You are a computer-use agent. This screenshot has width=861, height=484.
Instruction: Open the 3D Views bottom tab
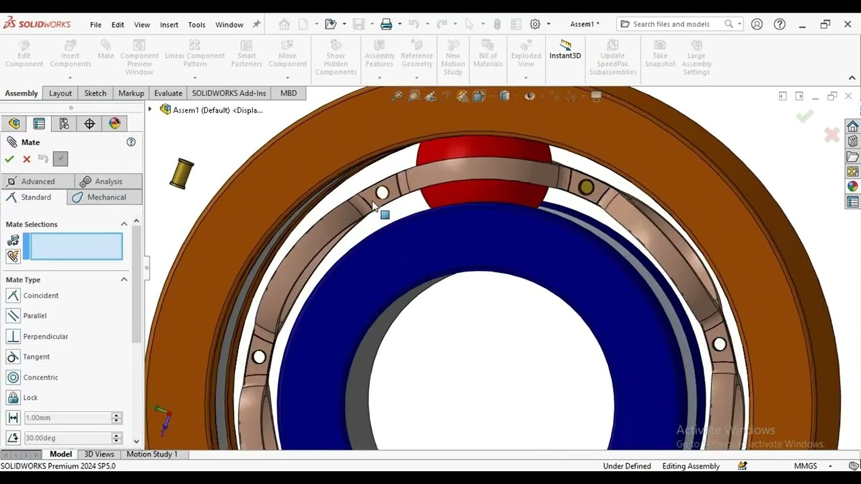(x=99, y=454)
